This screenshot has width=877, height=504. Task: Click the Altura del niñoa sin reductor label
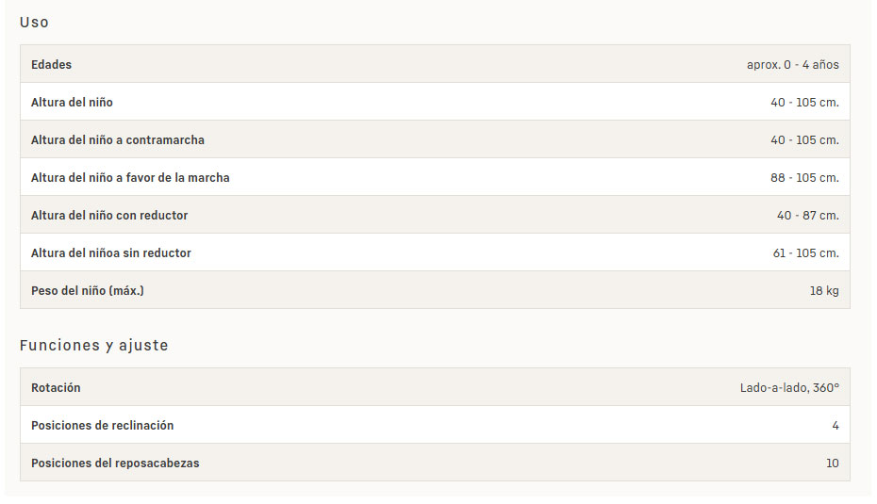pyautogui.click(x=111, y=253)
